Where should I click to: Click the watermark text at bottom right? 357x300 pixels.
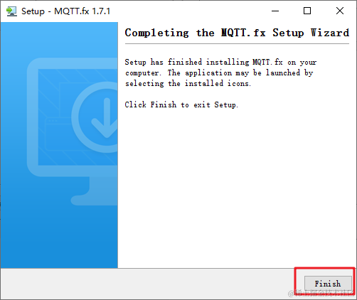(x=321, y=294)
